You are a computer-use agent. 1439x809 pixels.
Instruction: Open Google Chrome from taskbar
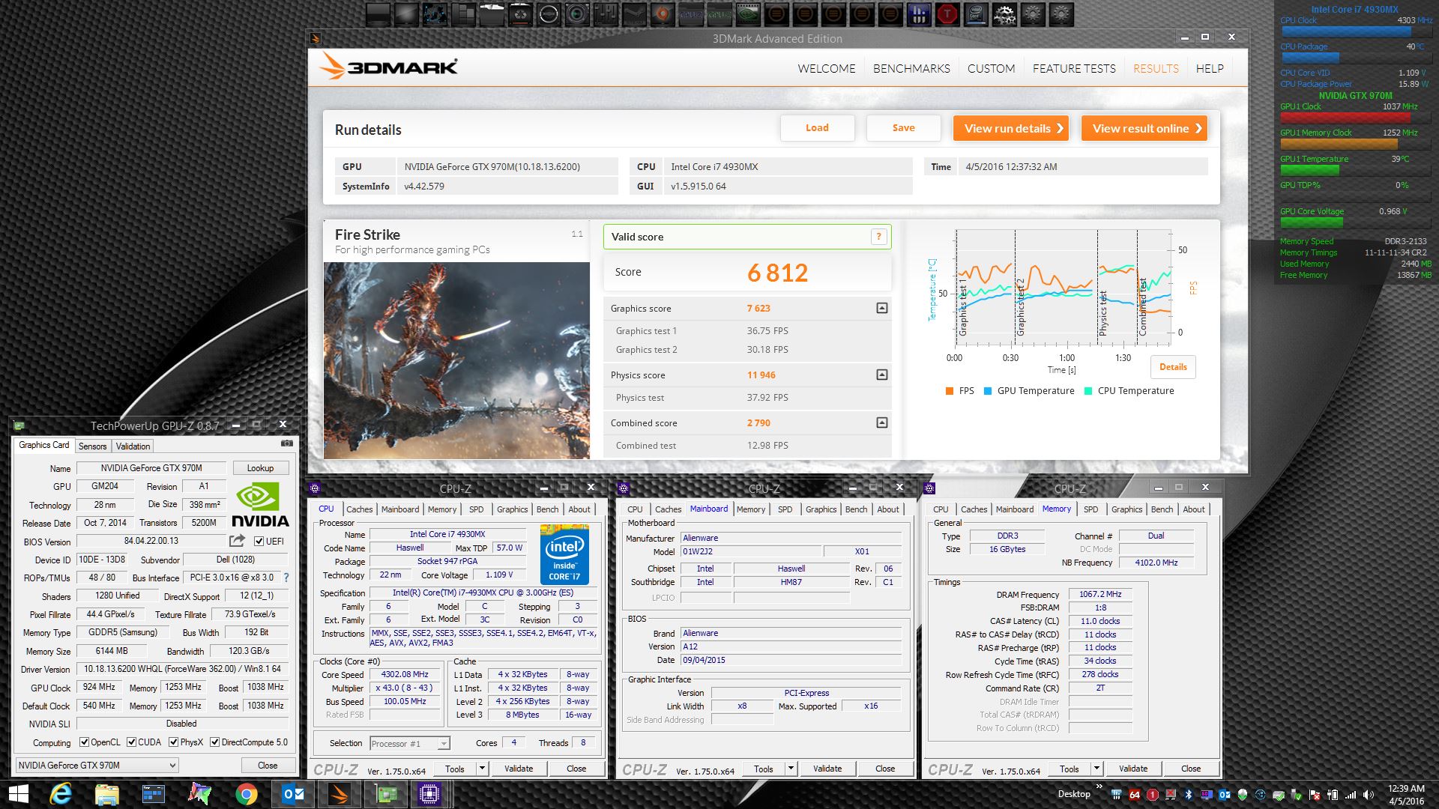click(246, 793)
